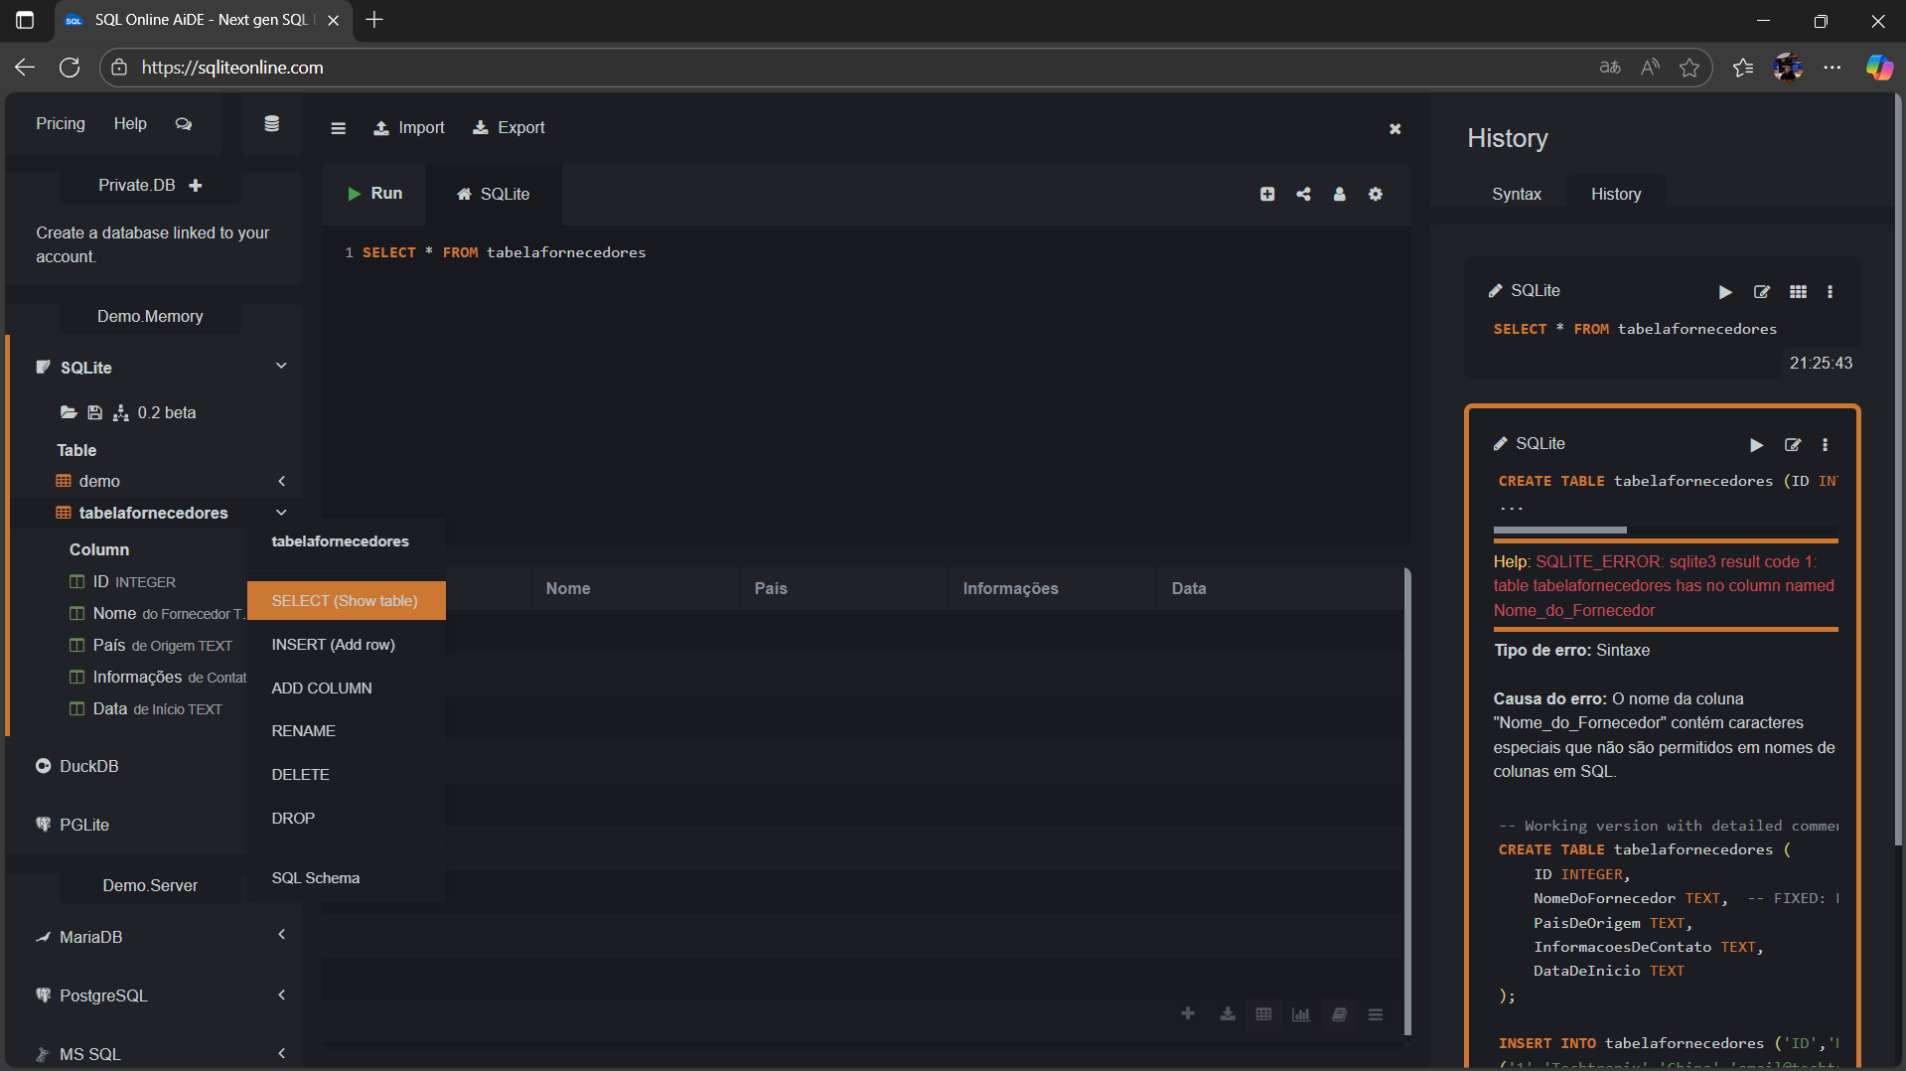Add page to favorites with star icon

1688,68
